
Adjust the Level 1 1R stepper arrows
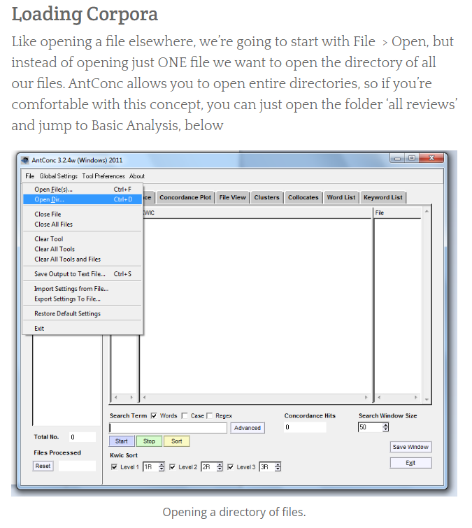coord(162,466)
